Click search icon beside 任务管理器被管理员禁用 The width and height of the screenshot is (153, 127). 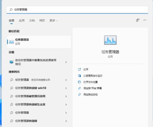click(x=11, y=96)
